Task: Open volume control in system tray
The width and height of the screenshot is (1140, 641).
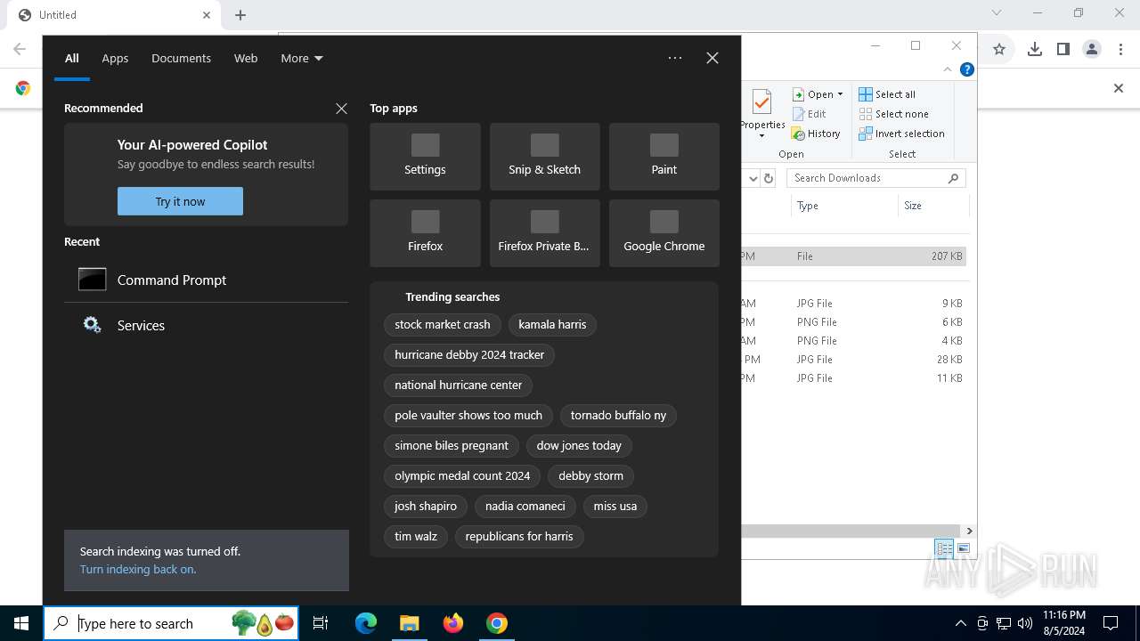Action: point(1025,623)
